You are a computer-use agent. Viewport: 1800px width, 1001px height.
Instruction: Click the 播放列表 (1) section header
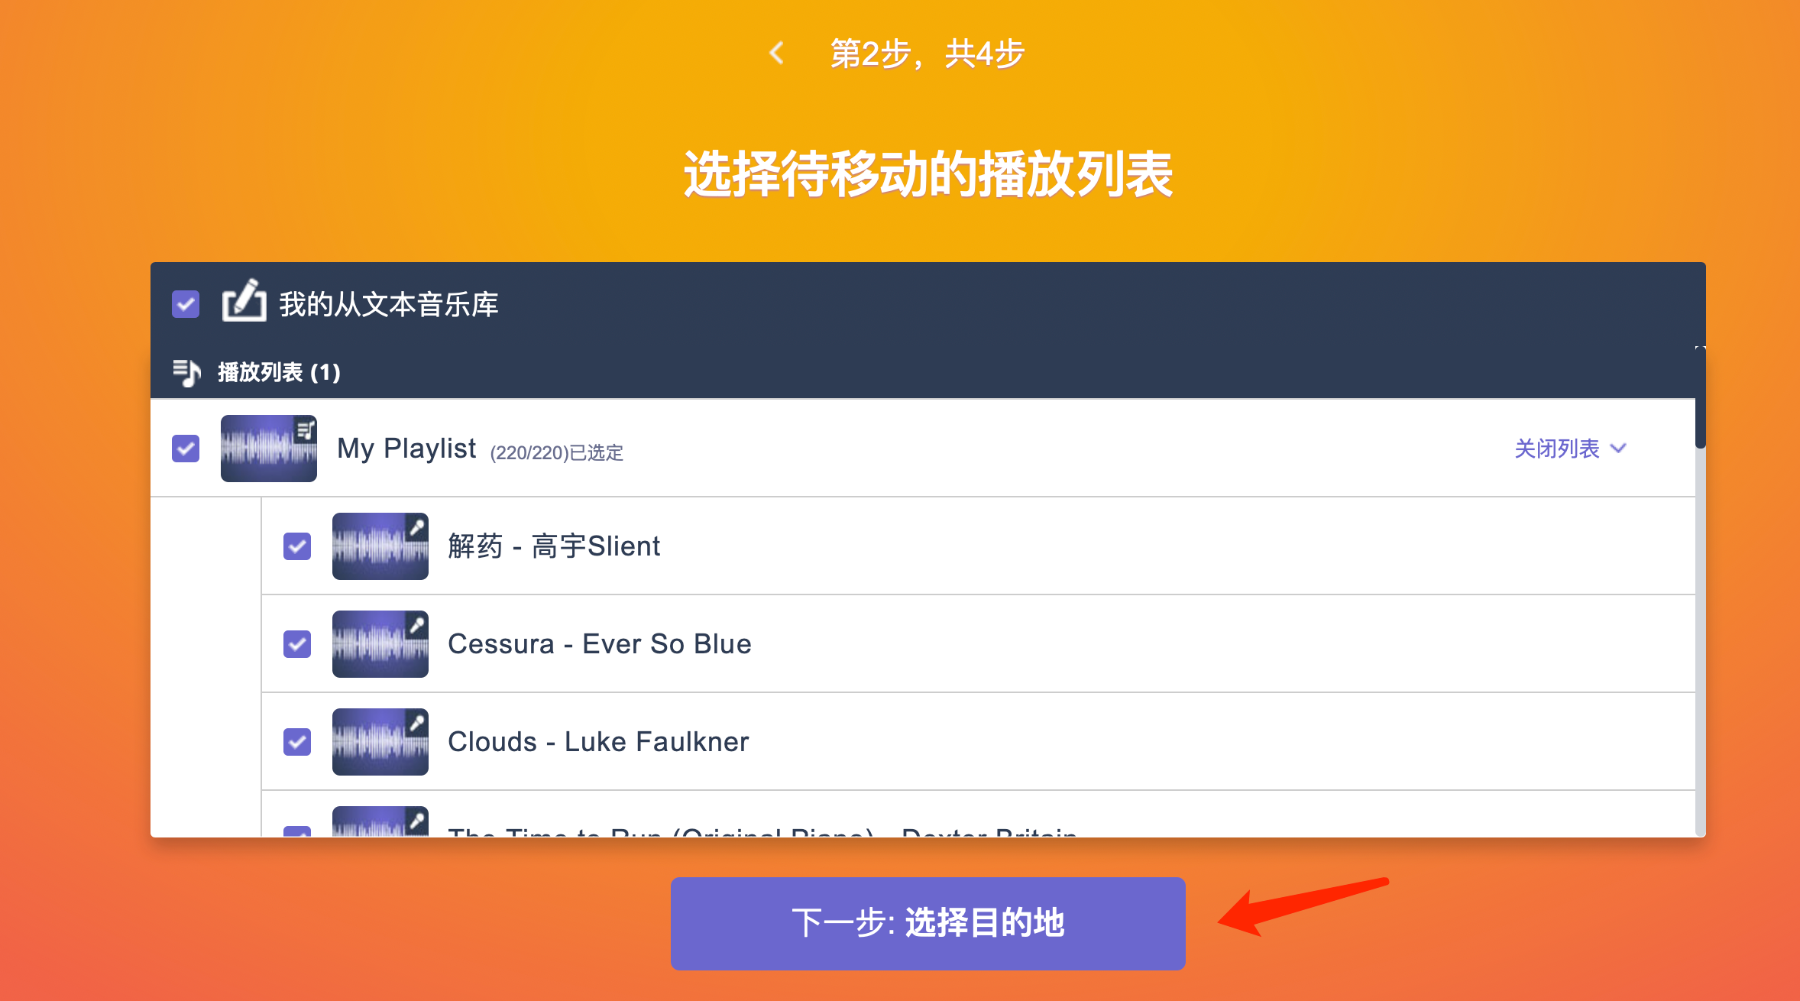pos(278,373)
